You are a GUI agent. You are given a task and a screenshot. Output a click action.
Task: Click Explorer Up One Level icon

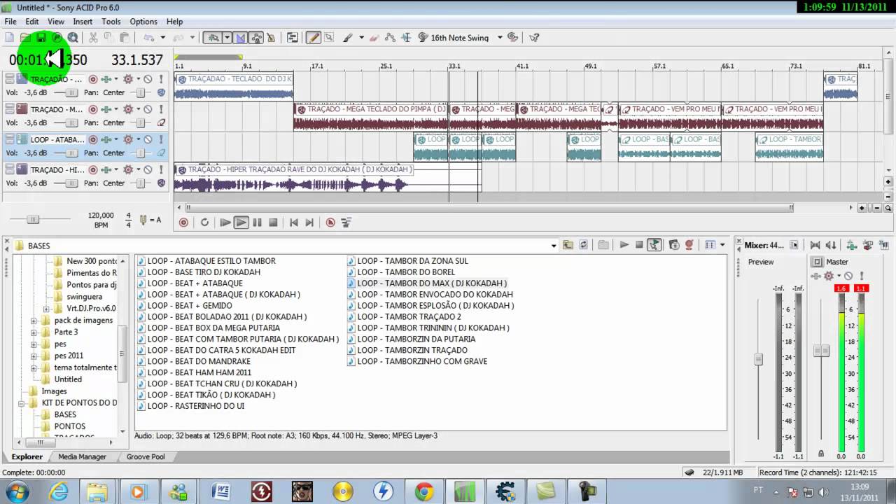pyautogui.click(x=568, y=245)
